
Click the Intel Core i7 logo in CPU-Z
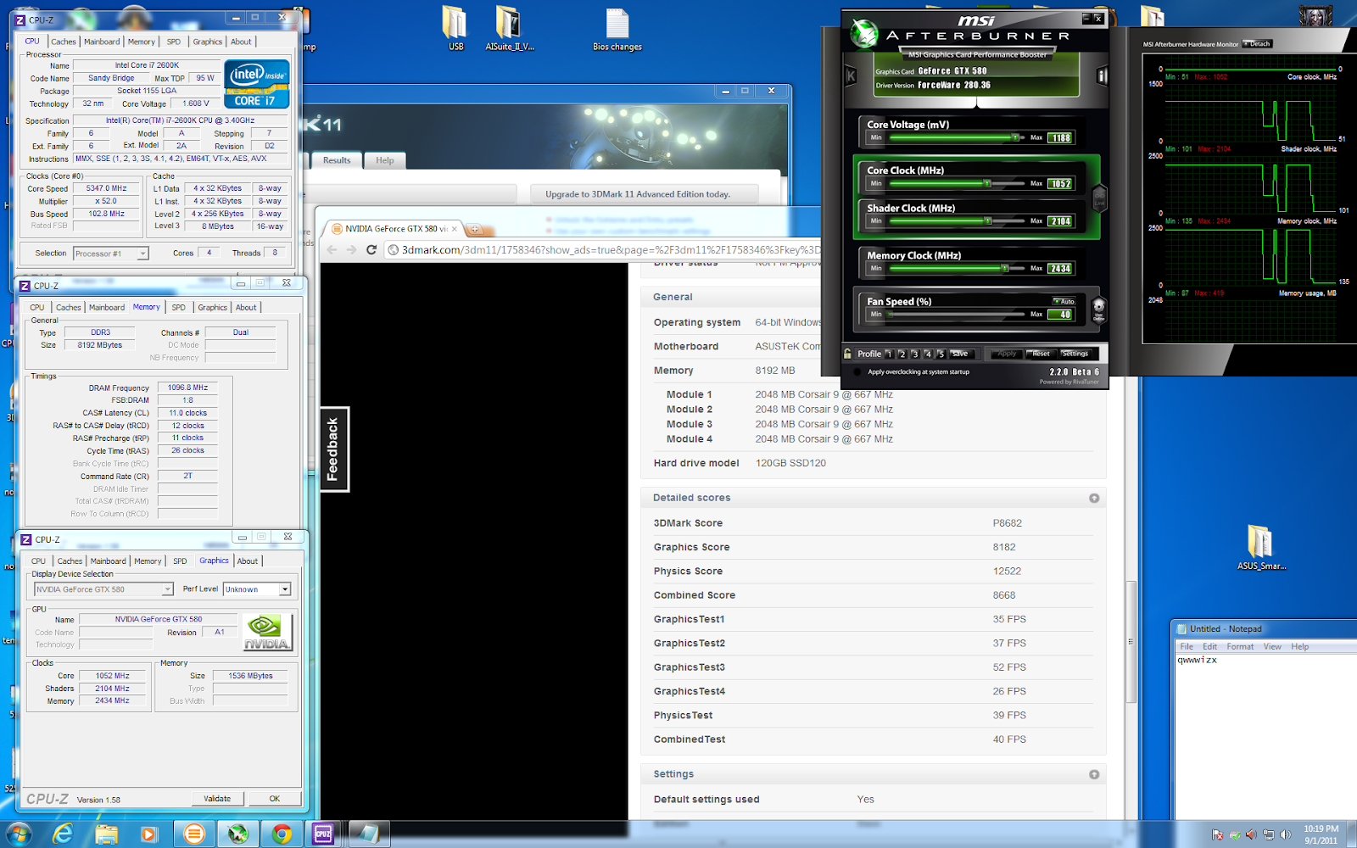[x=256, y=83]
